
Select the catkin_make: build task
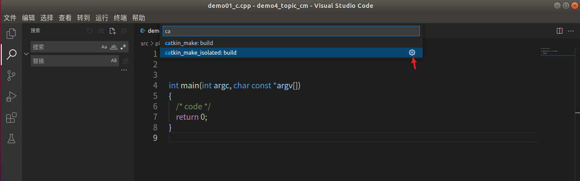coord(189,43)
